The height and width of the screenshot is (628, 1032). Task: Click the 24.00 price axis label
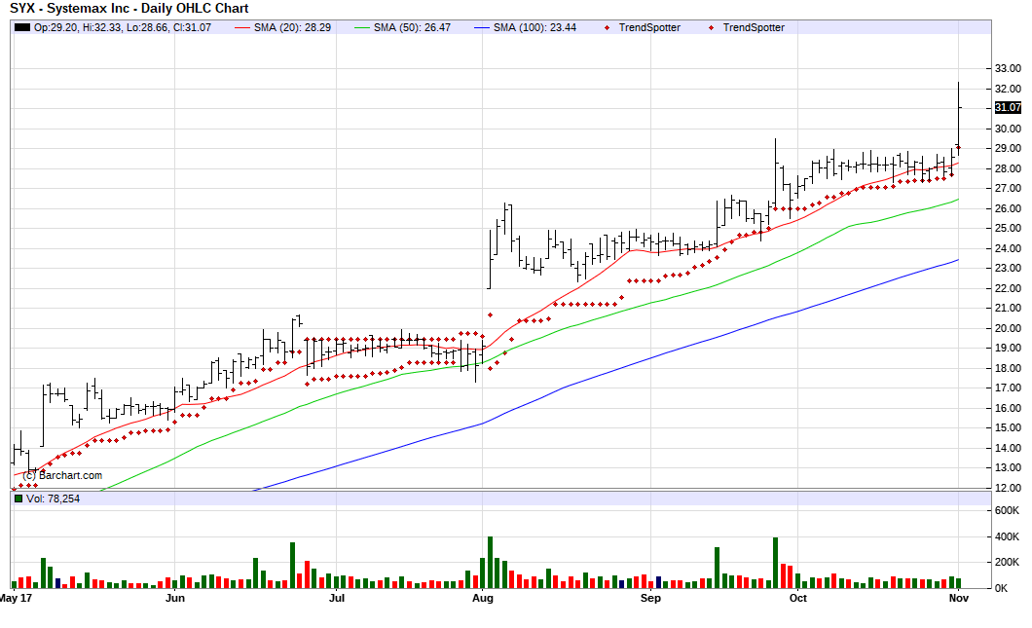tap(1008, 248)
